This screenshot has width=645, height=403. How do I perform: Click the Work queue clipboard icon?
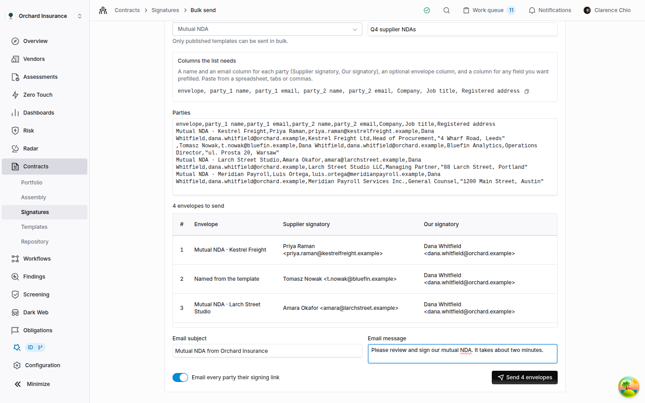tap(466, 10)
